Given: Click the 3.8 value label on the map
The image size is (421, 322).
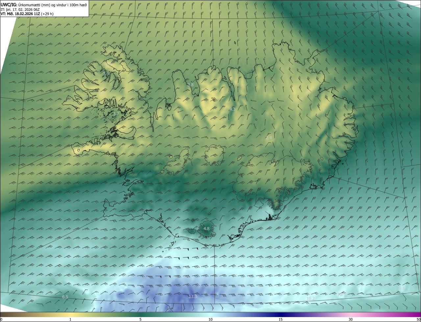Looking at the screenshot, I should [190, 85].
